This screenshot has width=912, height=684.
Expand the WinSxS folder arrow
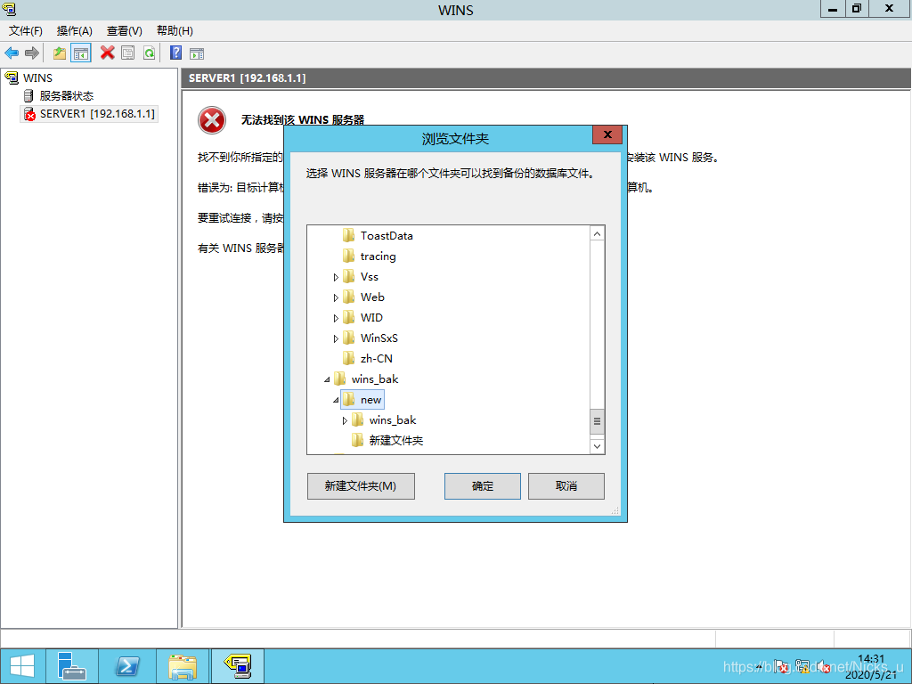pyautogui.click(x=336, y=338)
